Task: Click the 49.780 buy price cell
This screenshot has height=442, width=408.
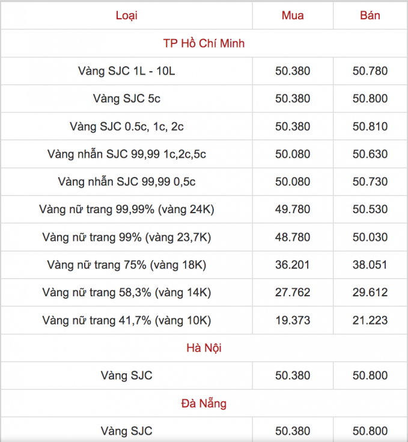Action: (x=293, y=210)
